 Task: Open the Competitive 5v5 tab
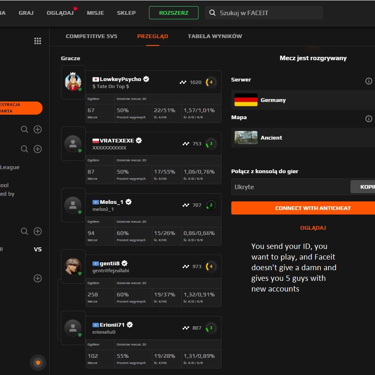coord(91,36)
